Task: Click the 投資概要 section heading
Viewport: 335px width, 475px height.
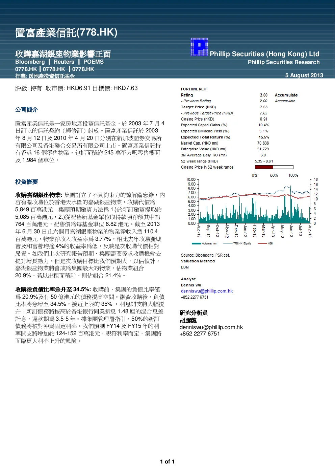Action: tap(26, 182)
